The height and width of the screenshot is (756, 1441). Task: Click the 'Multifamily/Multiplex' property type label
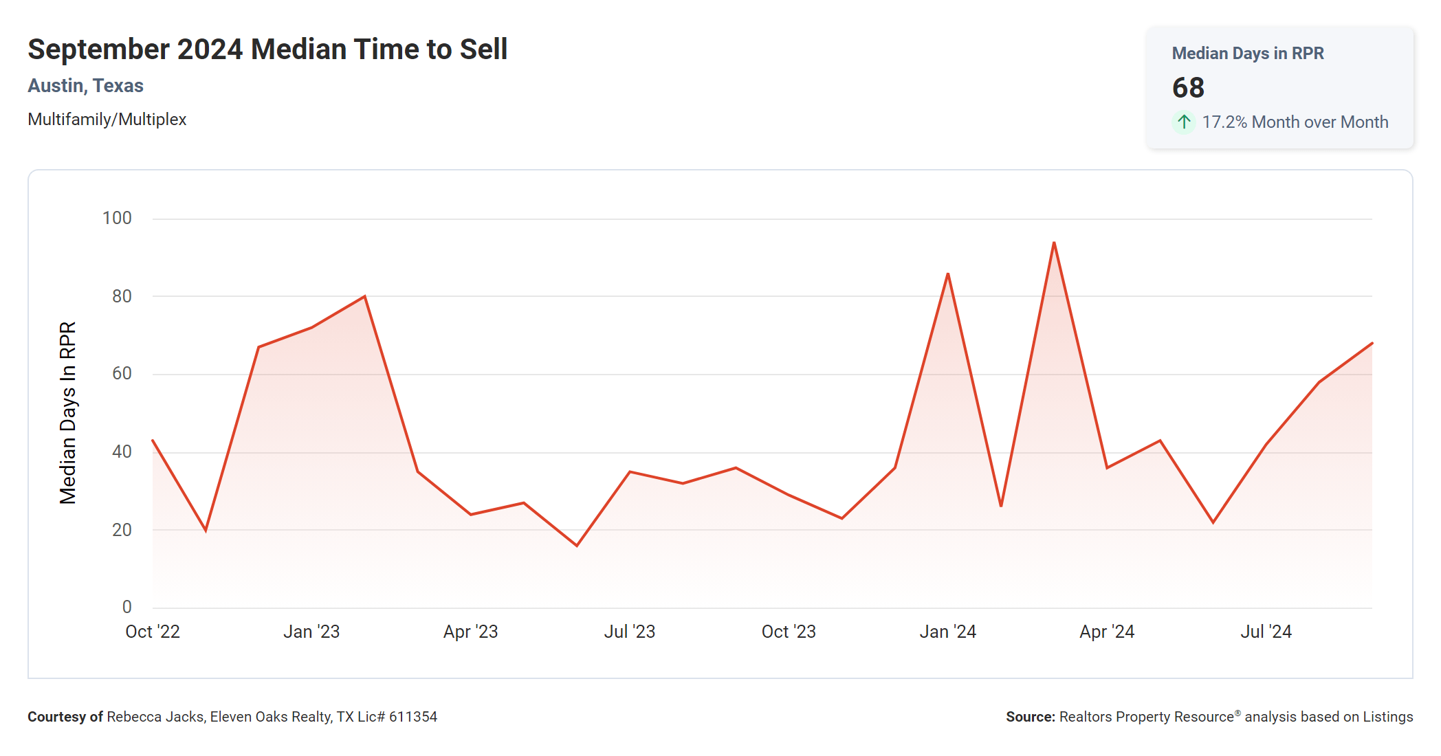coord(107,120)
